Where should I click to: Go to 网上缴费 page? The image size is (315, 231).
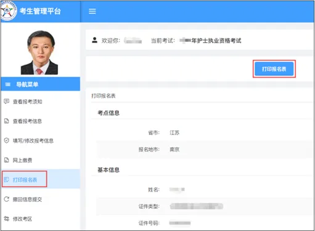(22, 160)
